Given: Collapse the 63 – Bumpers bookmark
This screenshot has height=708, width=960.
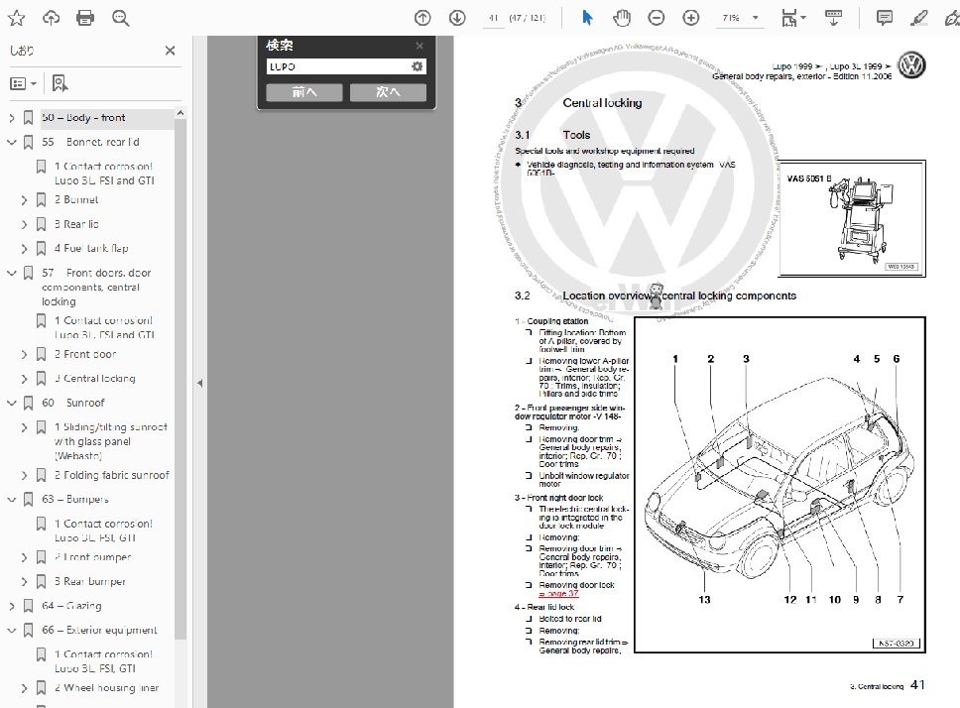Looking at the screenshot, I should [11, 500].
